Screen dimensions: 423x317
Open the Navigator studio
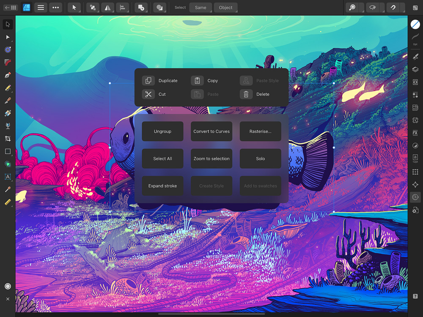coord(415,184)
